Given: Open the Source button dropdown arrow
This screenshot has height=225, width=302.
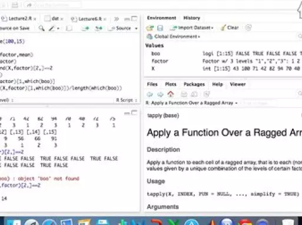Looking at the screenshot, I should pyautogui.click(x=136, y=28).
